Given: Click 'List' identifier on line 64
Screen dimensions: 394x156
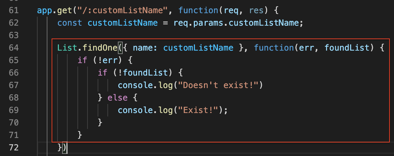Looking at the screenshot, I should [67, 48].
